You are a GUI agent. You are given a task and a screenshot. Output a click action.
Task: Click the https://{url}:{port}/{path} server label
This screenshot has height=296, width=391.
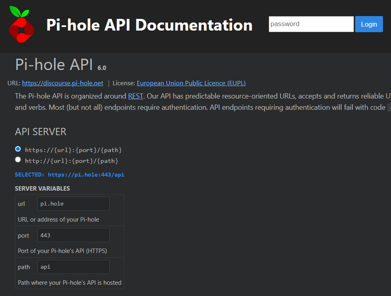pyautogui.click(x=73, y=150)
